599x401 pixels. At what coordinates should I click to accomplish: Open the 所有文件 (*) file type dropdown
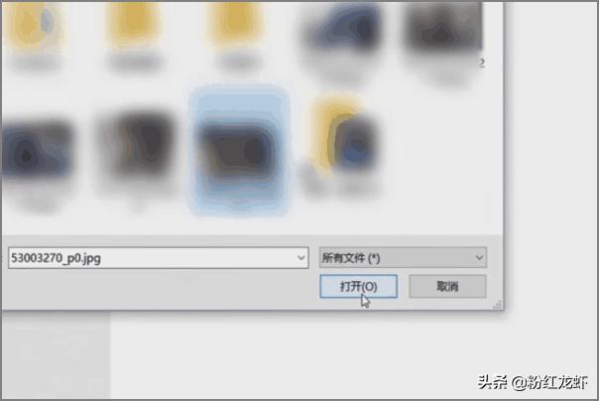pos(403,258)
